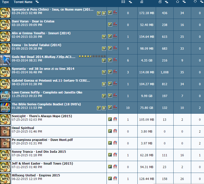
Task: Magnet link for Emma - In bratul Tatalui
Action: 115,48
